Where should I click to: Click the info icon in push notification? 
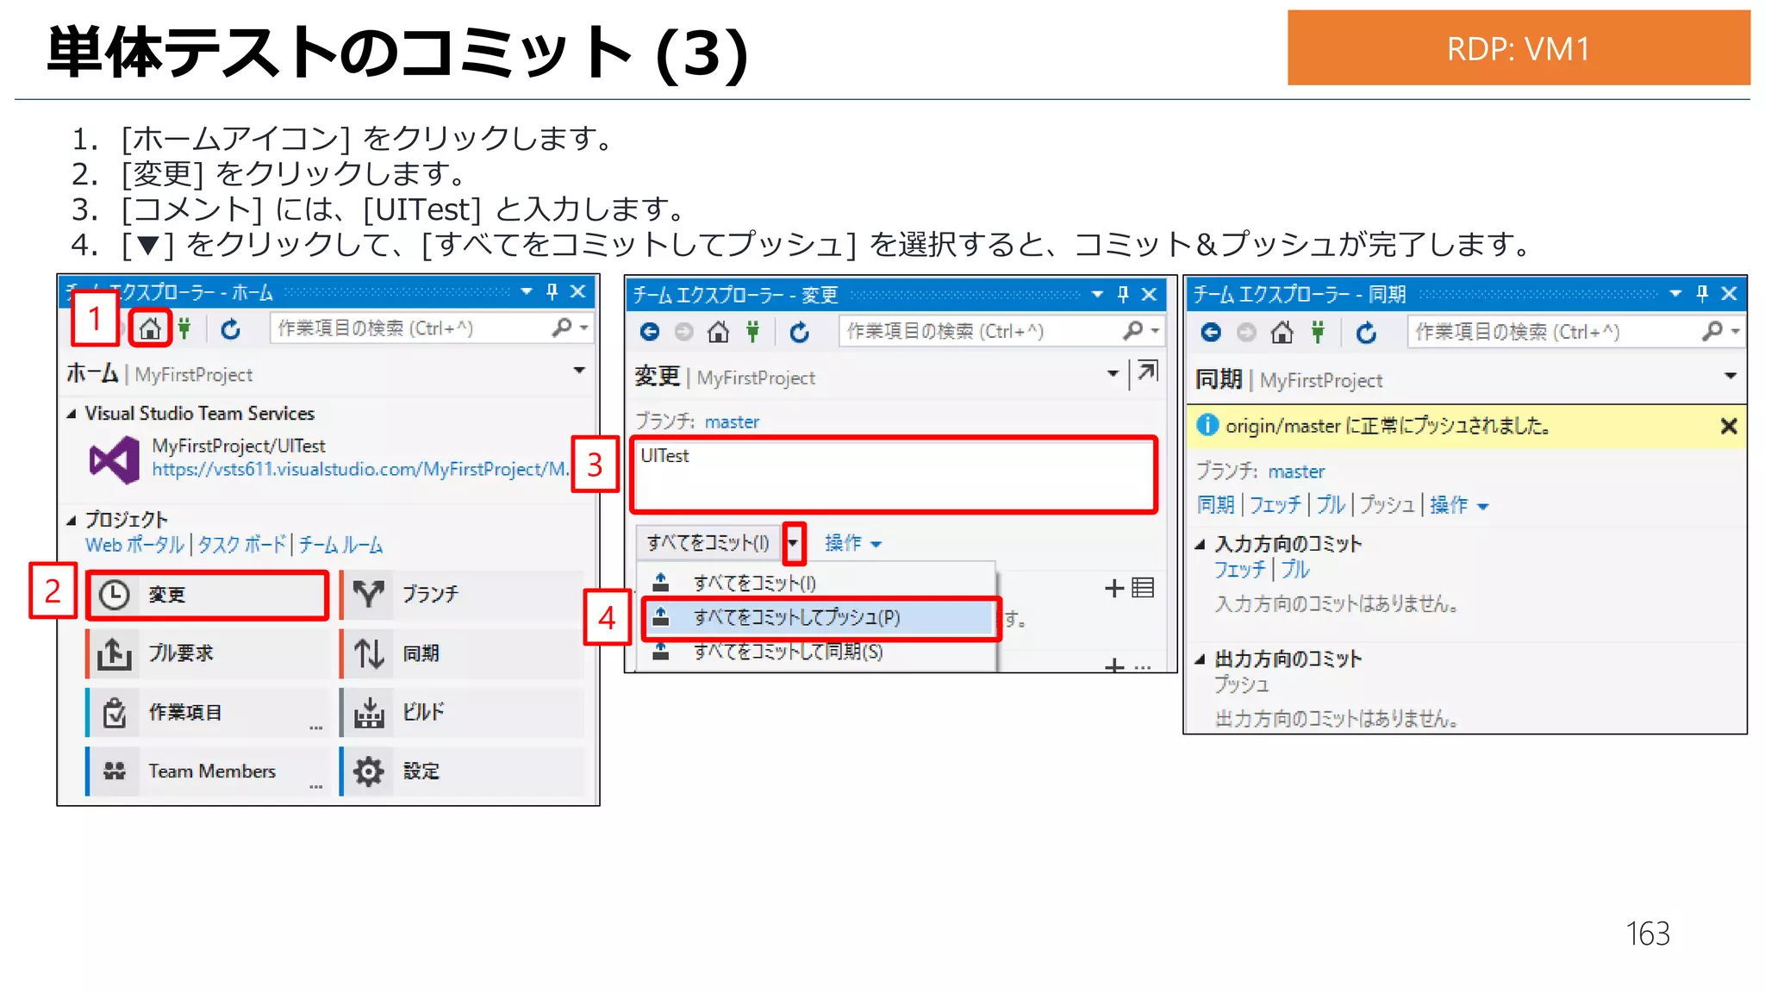tap(1207, 425)
